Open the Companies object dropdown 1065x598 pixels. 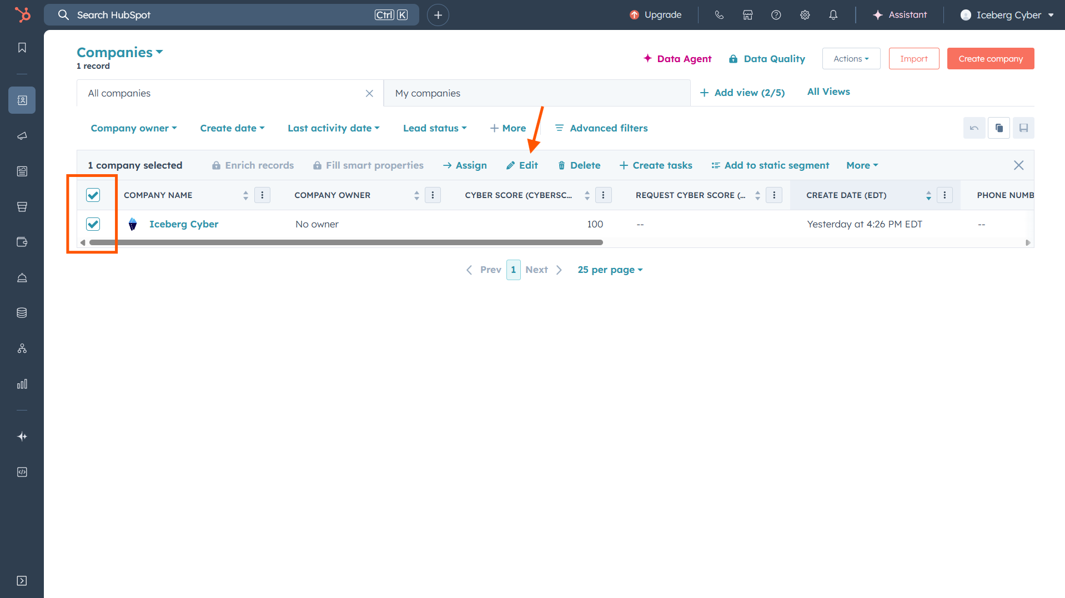tap(120, 52)
